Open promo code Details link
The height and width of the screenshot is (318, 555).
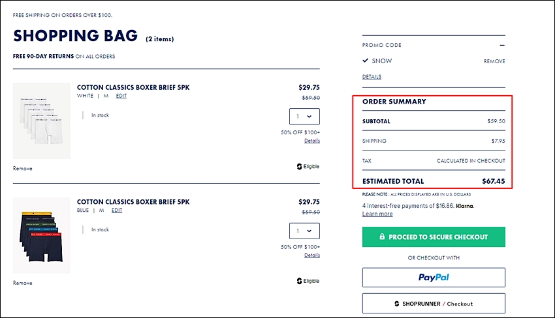pyautogui.click(x=372, y=77)
